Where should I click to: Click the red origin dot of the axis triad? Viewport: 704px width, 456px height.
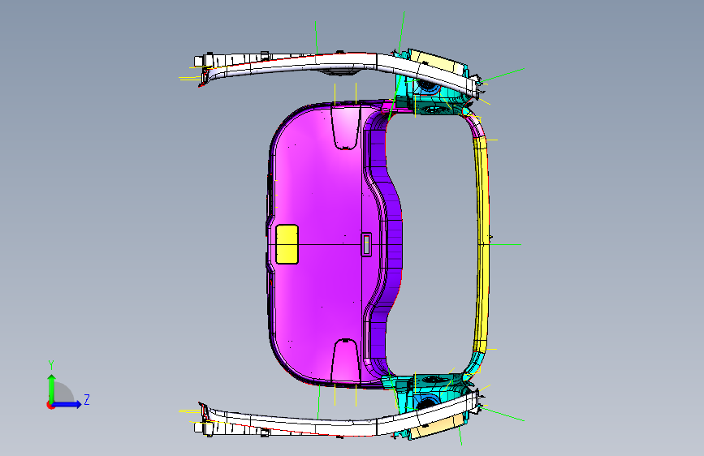click(50, 406)
